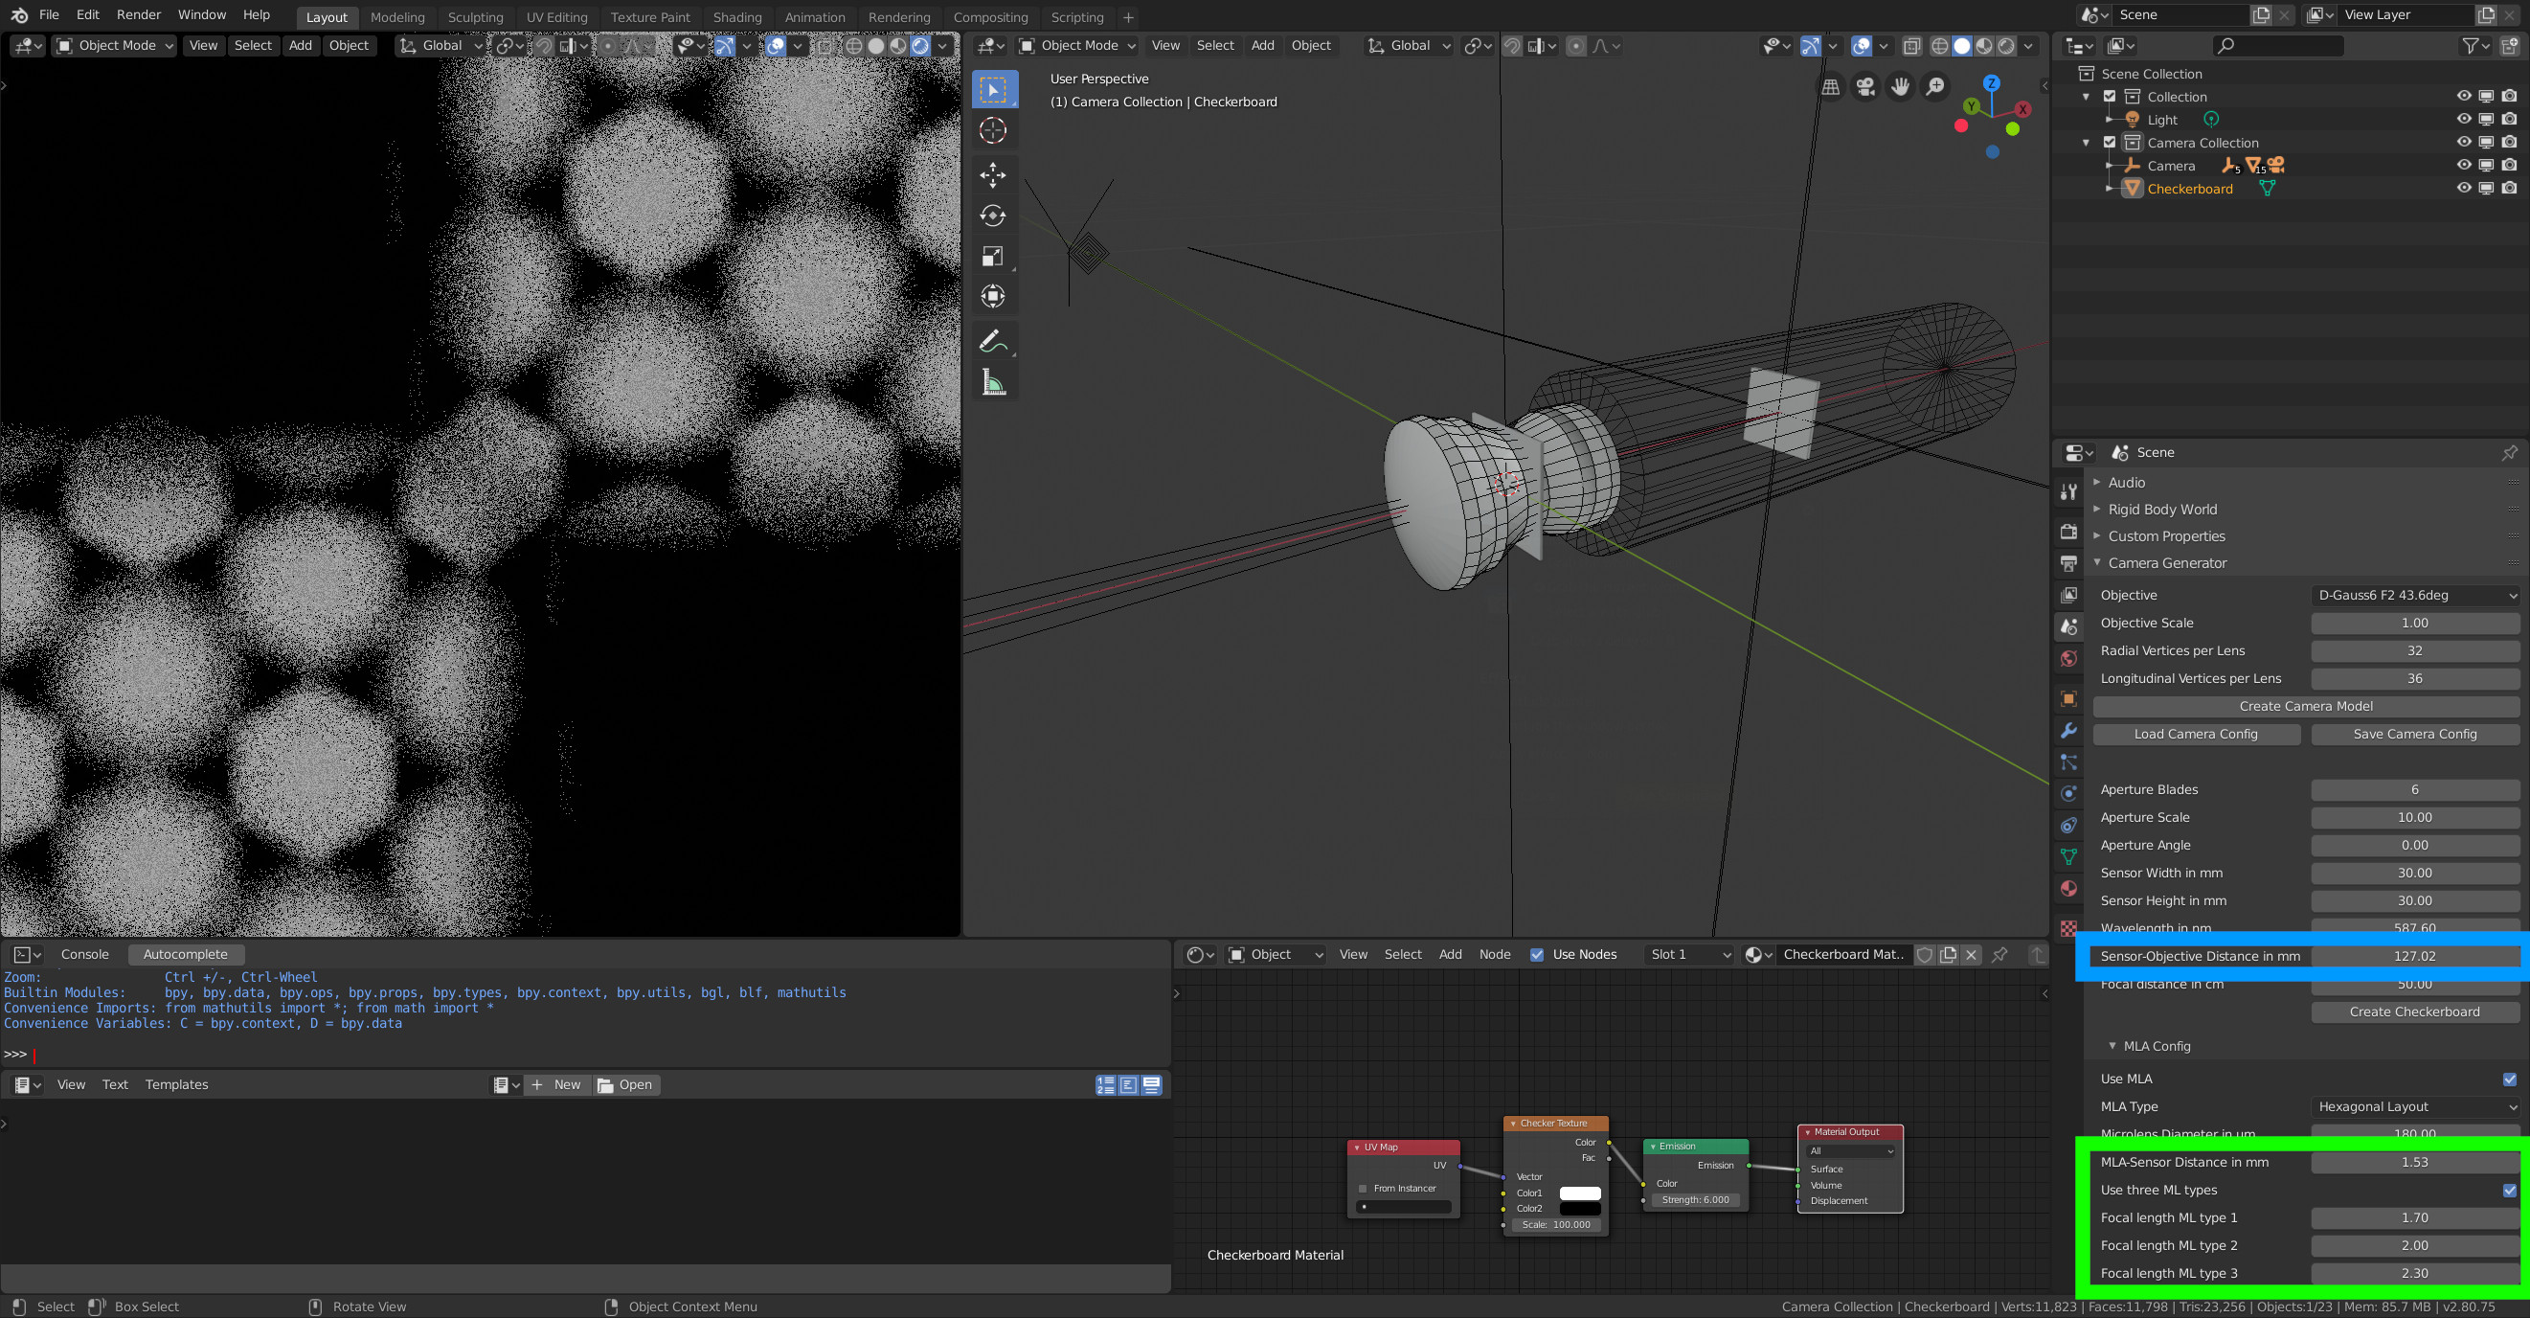2530x1318 pixels.
Task: Open World Properties in the properties editor
Action: click(2068, 658)
